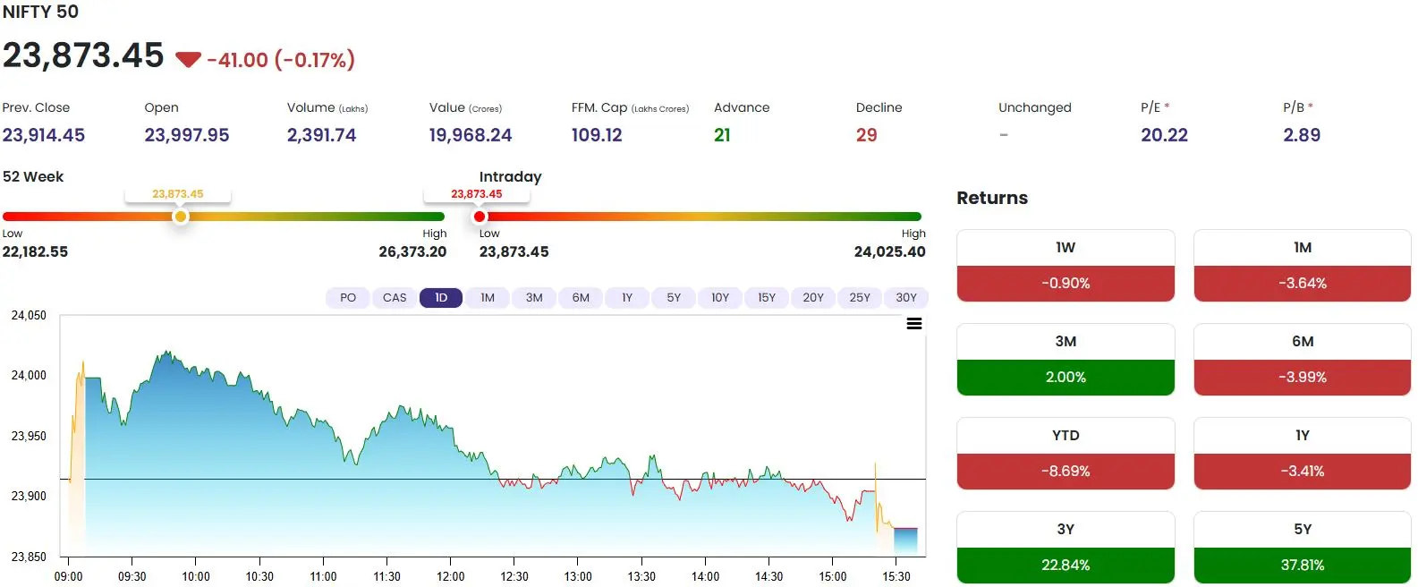Click FFM. Cap value 109.12
The image size is (1418, 587).
597,135
